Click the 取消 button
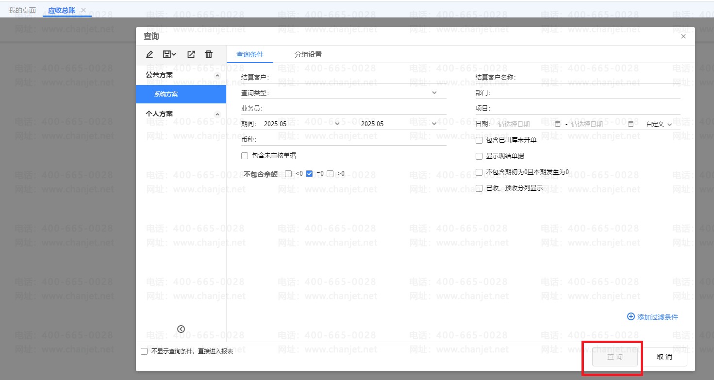The image size is (714, 380). (664, 357)
